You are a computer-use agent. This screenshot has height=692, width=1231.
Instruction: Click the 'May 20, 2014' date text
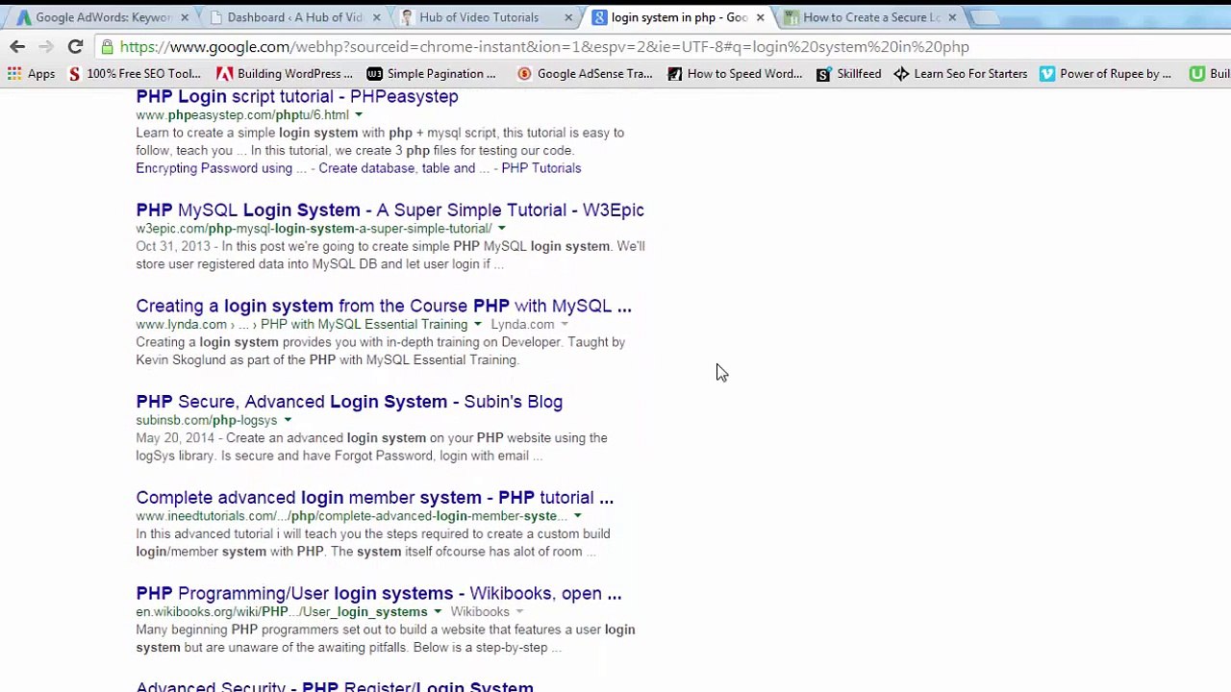tap(175, 438)
